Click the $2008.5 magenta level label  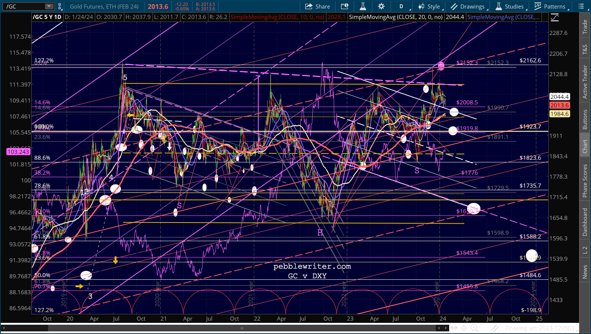[467, 102]
